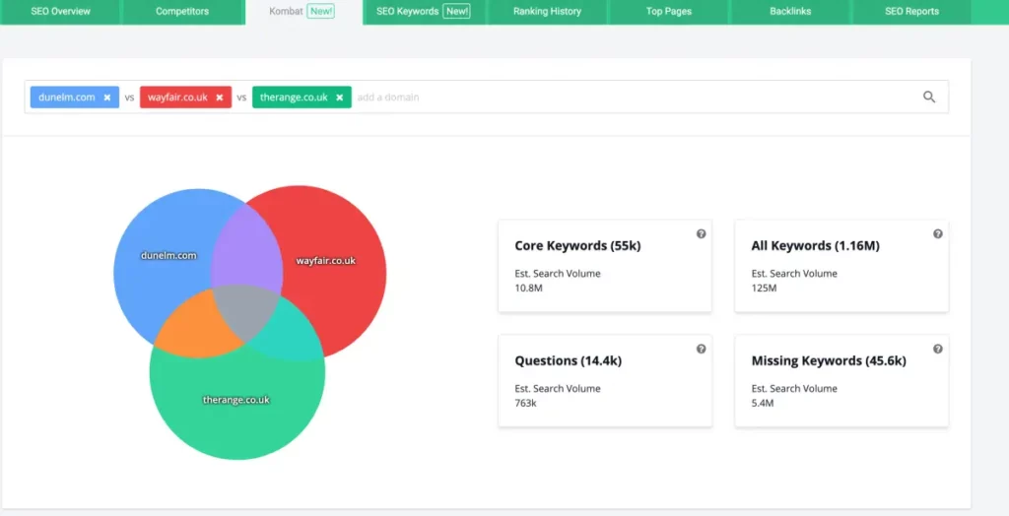Click the red wayfair.co.uk chip label
The width and height of the screenshot is (1009, 516).
tap(177, 97)
